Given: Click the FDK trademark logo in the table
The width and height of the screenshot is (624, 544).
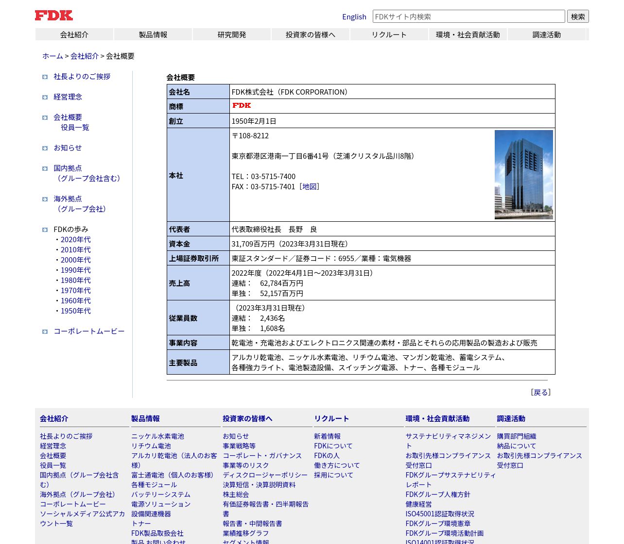Looking at the screenshot, I should click(x=242, y=105).
